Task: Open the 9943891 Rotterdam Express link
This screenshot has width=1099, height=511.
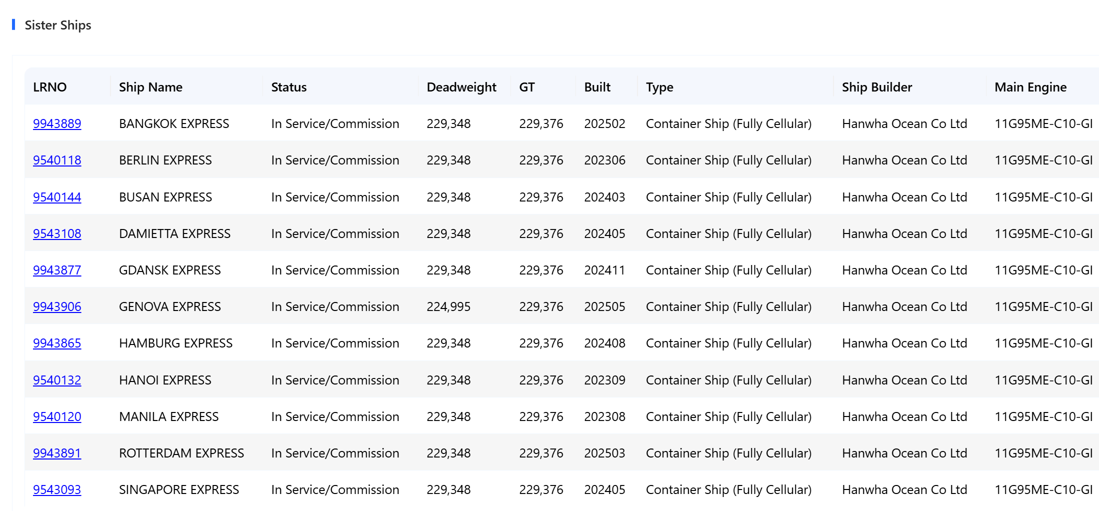Action: pyautogui.click(x=57, y=453)
